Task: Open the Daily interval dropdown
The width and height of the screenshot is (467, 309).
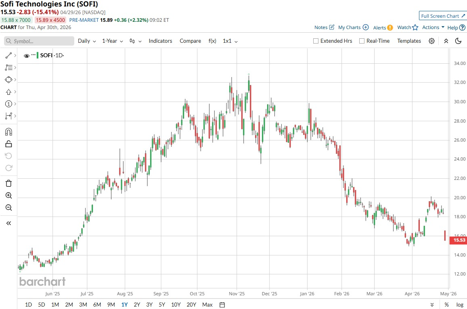Action: pyautogui.click(x=87, y=41)
